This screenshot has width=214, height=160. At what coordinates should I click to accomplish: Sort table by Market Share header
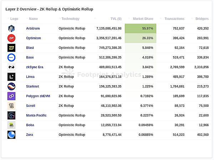[x=143, y=19]
